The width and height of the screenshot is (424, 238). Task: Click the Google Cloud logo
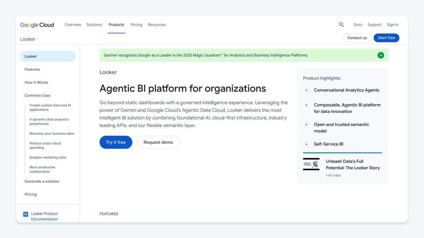37,25
